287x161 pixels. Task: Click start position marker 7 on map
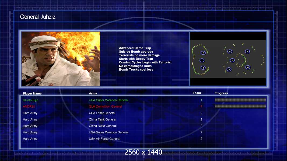(x=247, y=52)
